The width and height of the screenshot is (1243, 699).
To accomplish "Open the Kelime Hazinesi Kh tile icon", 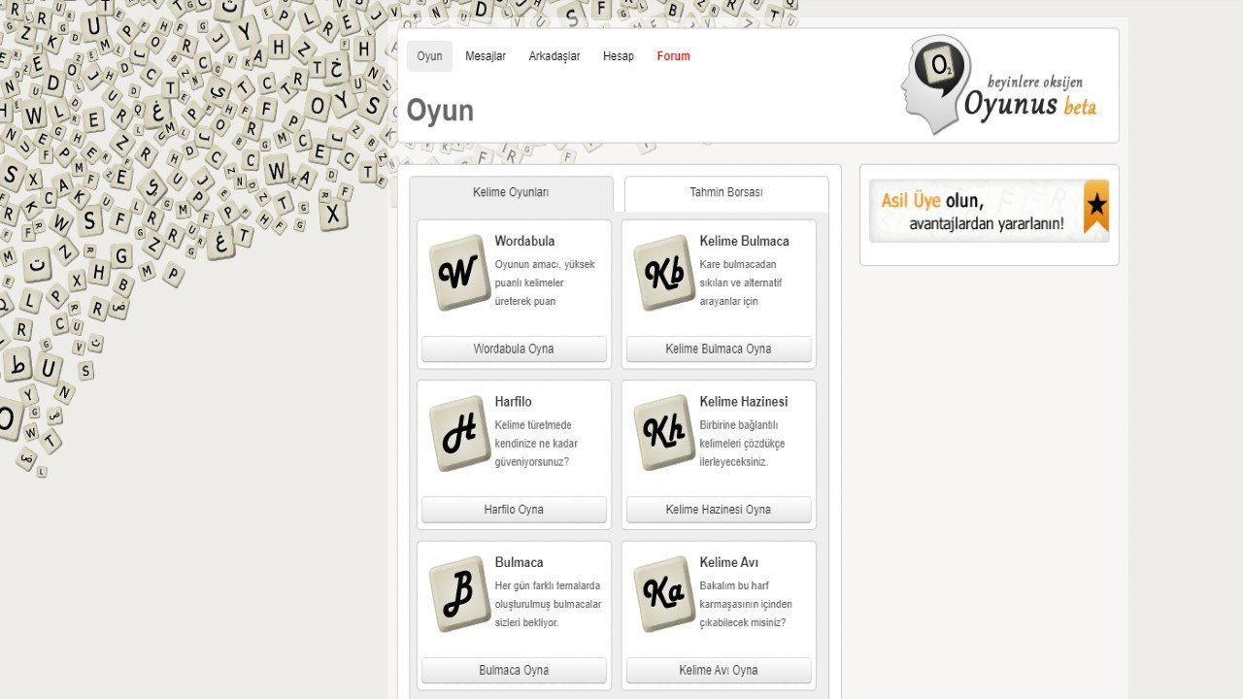I will point(665,433).
